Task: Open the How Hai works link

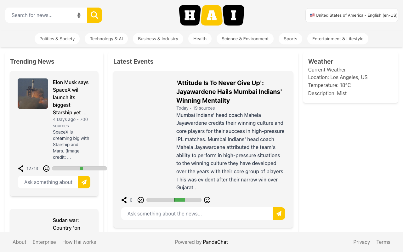Action: [79, 242]
